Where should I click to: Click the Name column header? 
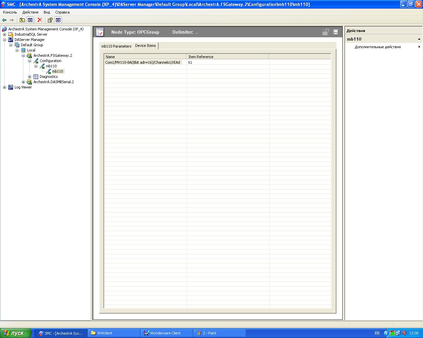point(145,57)
